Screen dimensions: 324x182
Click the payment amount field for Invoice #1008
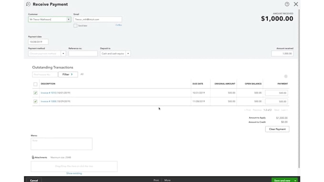276,101
